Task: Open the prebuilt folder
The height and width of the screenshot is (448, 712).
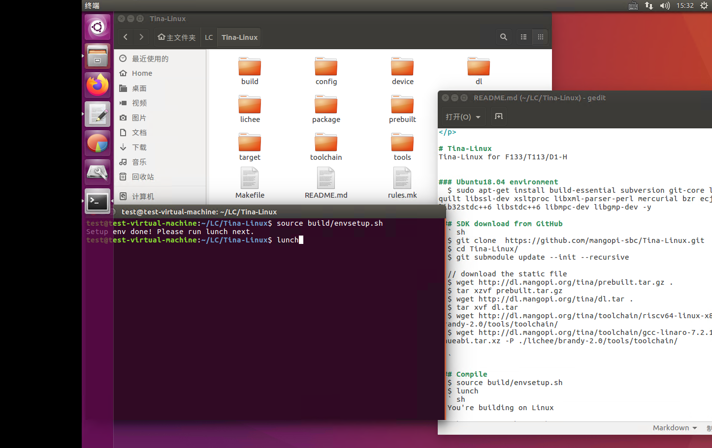Action: click(402, 109)
